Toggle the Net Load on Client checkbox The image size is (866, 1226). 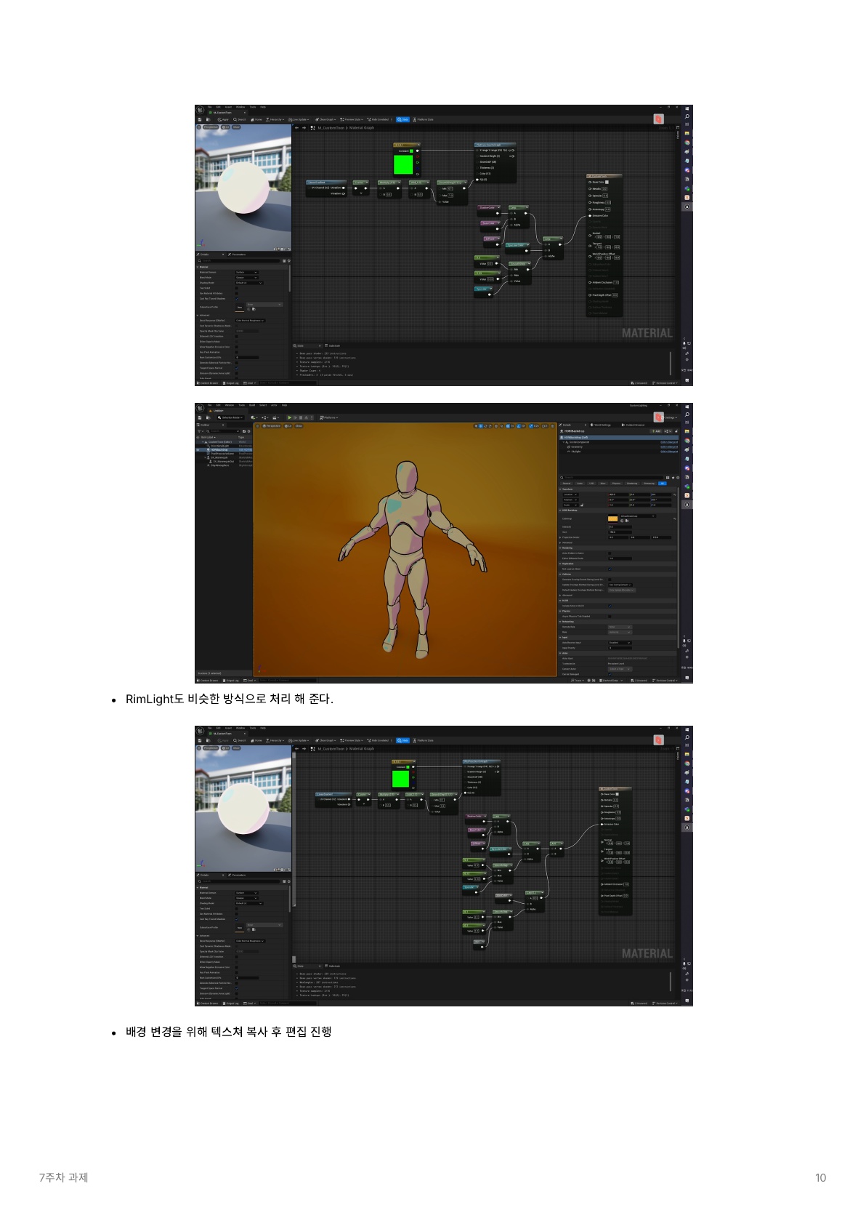(x=610, y=569)
